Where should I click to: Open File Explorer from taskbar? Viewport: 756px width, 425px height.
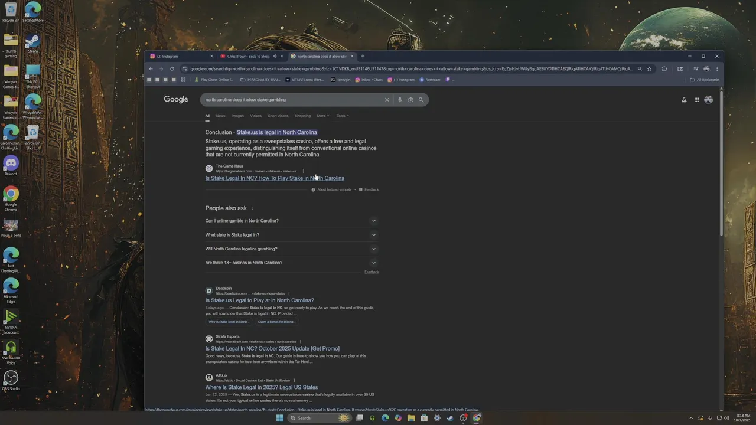coord(411,418)
